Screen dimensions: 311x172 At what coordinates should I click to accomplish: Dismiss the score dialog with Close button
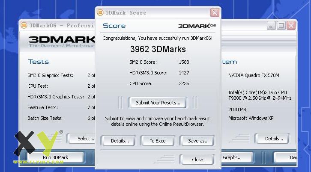click(x=197, y=160)
